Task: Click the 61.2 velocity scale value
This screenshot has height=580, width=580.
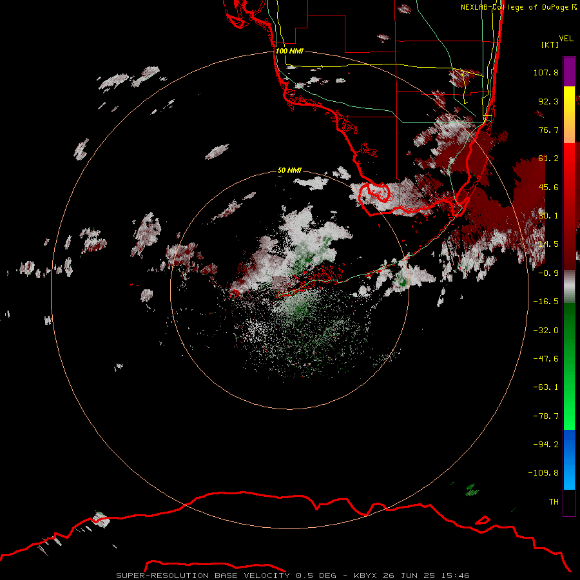Action: [x=548, y=159]
